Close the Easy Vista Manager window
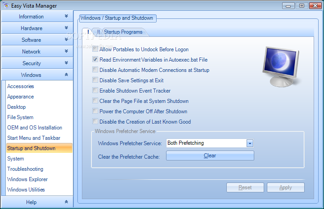This screenshot has height=209, width=324. tap(315, 6)
